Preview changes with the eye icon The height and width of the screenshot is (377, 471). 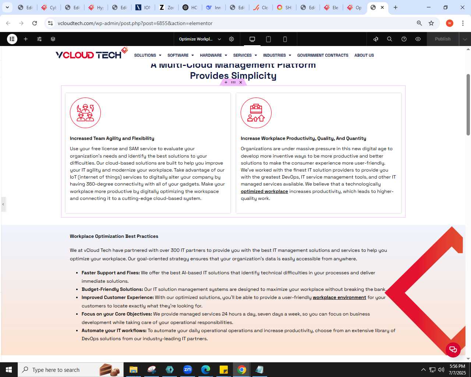(x=418, y=39)
